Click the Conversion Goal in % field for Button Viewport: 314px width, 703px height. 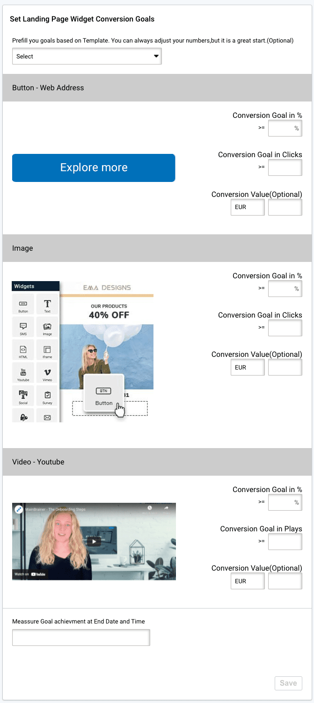point(285,128)
